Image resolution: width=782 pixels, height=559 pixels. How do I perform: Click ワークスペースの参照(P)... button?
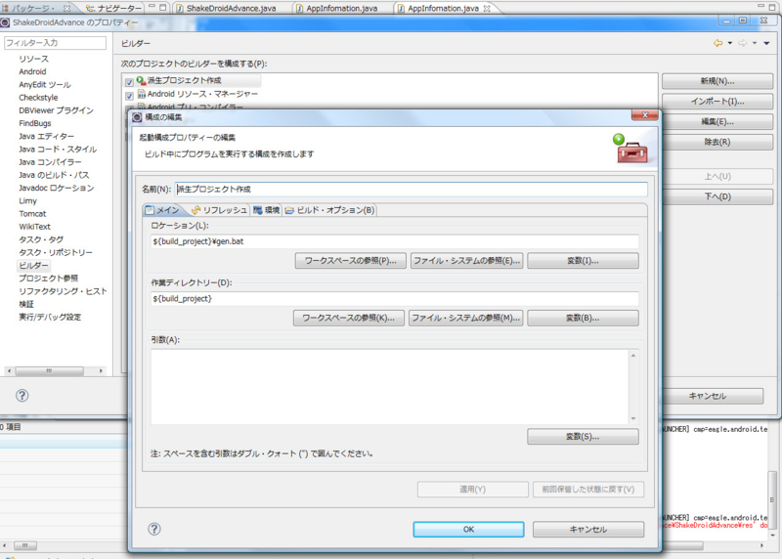[351, 261]
